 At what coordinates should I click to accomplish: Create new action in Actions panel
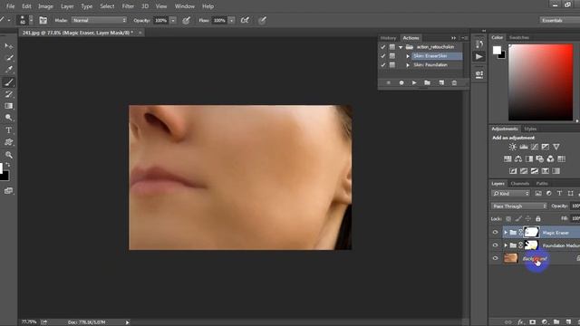click(x=441, y=82)
